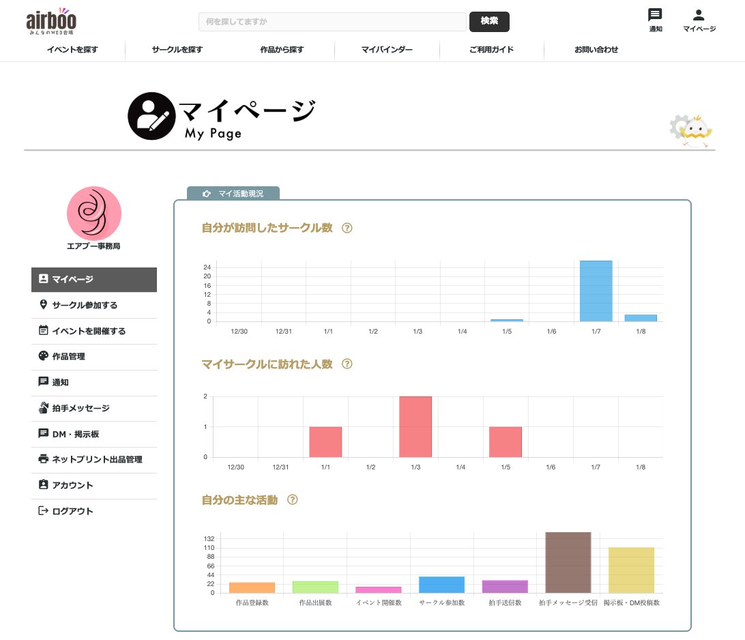This screenshot has width=745, height=640.
Task: Open ご利用ガイド menu
Action: tap(491, 49)
